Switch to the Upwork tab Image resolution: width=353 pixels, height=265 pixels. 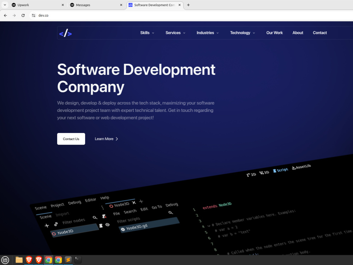click(x=38, y=5)
